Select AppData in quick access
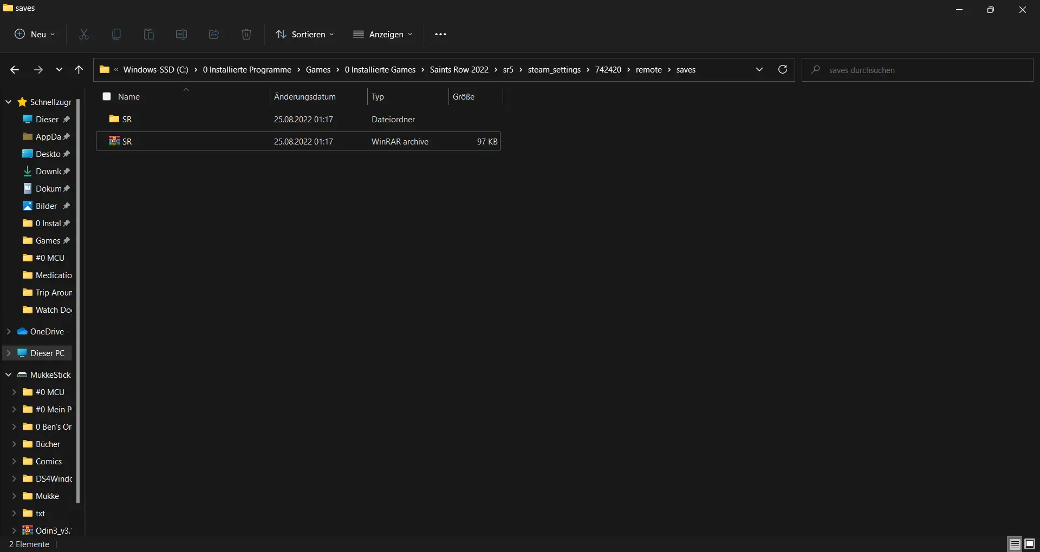The width and height of the screenshot is (1040, 552). 47,136
